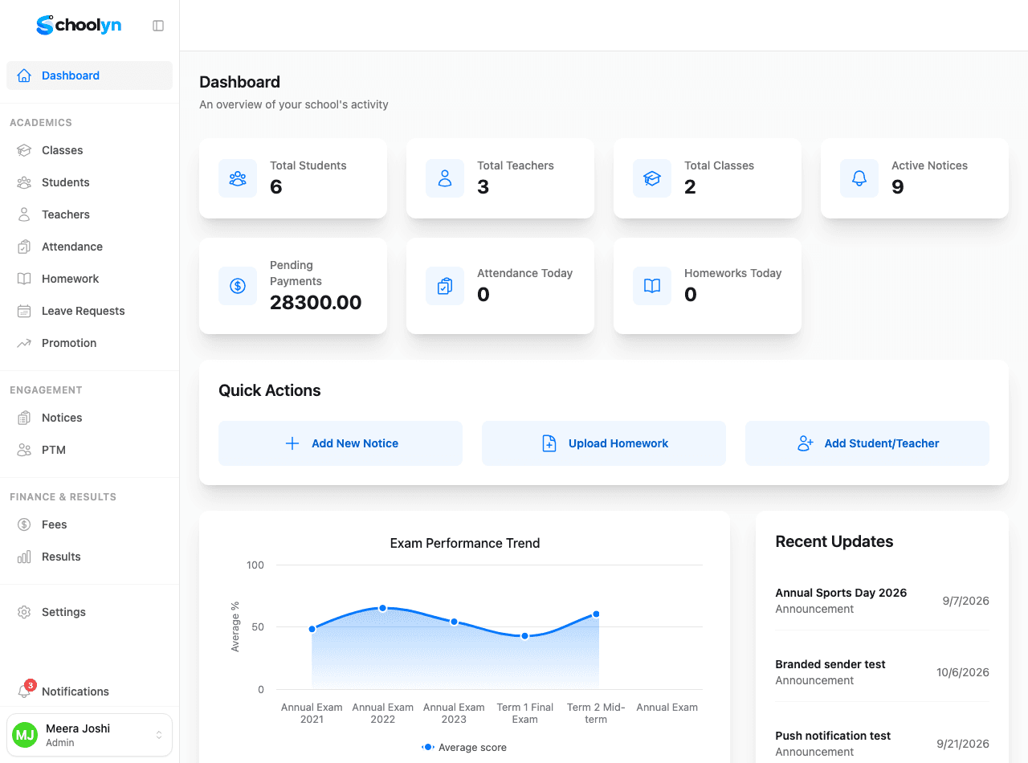This screenshot has height=763, width=1028.
Task: Open the Branded sender test announcement
Action: (x=882, y=672)
